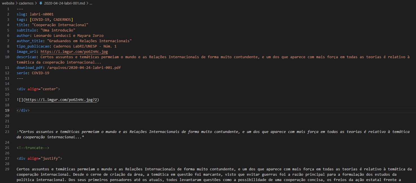Follow the imgur image link on line 17
Viewport: 416px width, 183px height.
coord(62,100)
